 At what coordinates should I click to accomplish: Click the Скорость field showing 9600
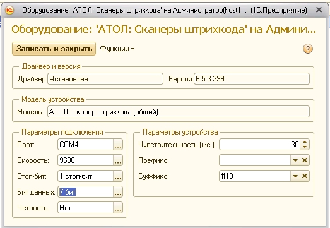click(86, 160)
